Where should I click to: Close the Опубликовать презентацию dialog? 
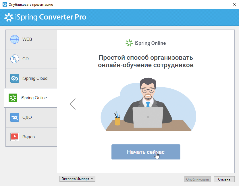click(x=234, y=4)
